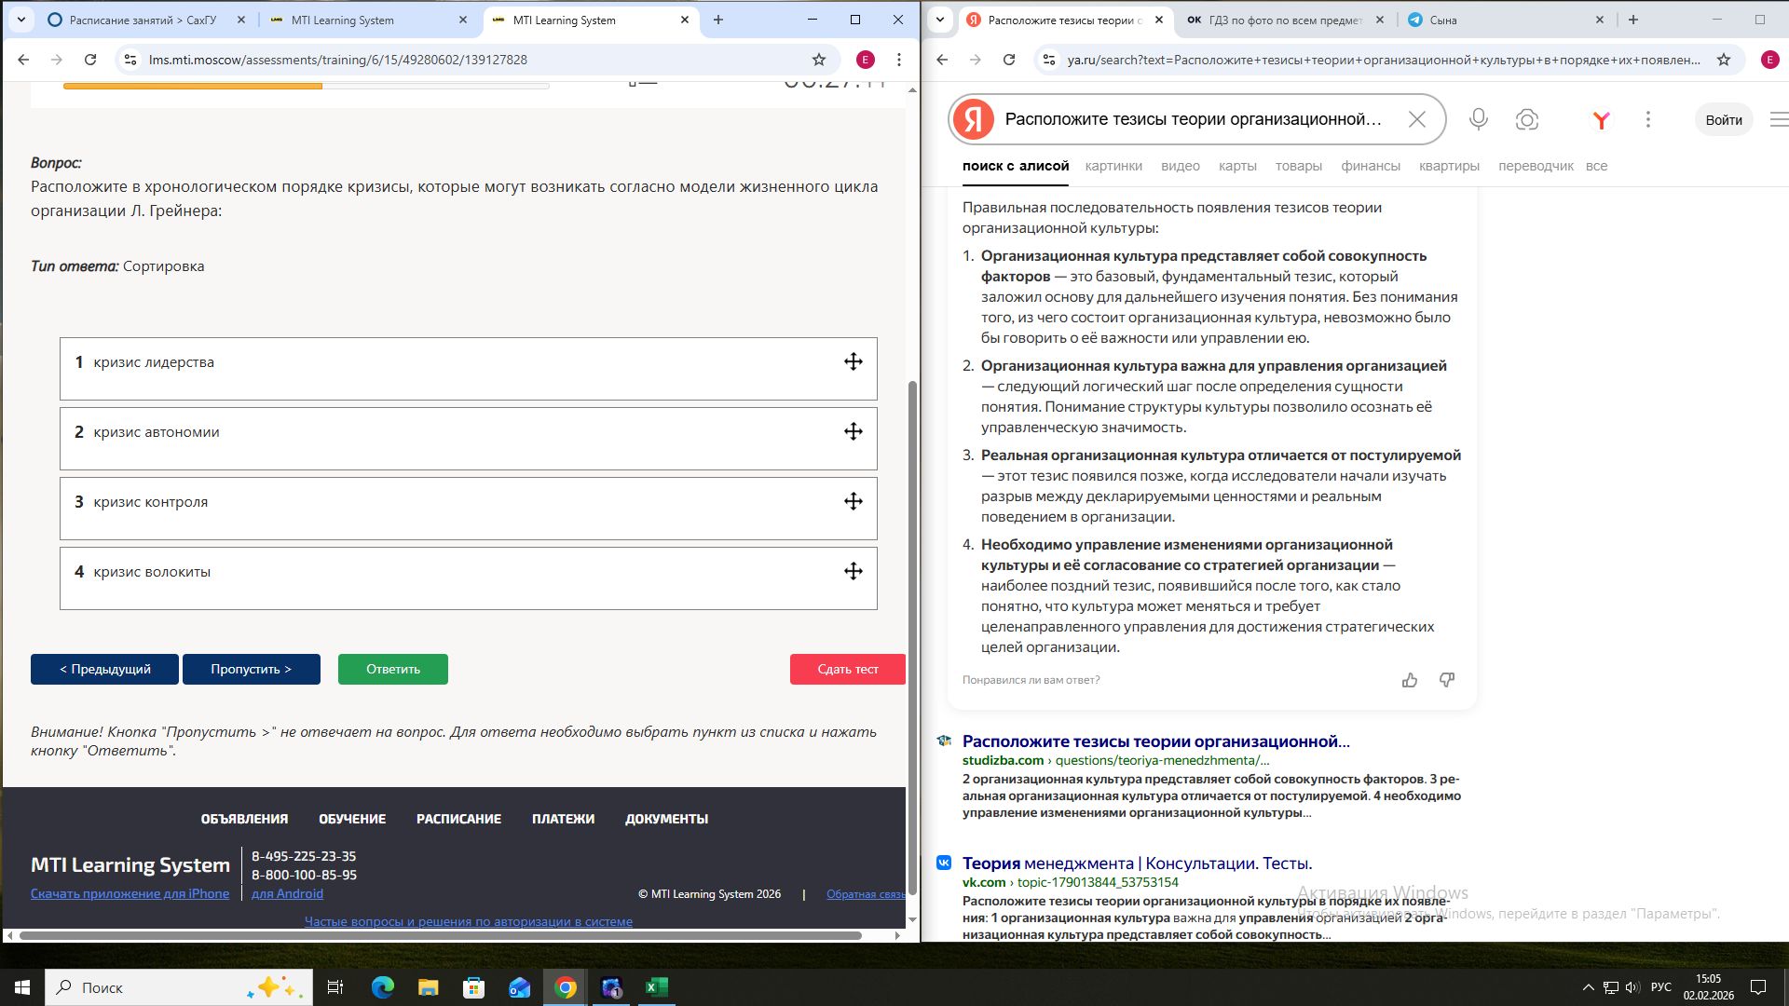Open видео search category
The image size is (1789, 1006).
point(1181,166)
